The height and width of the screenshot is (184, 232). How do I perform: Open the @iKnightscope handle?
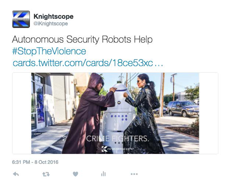coord(51,24)
